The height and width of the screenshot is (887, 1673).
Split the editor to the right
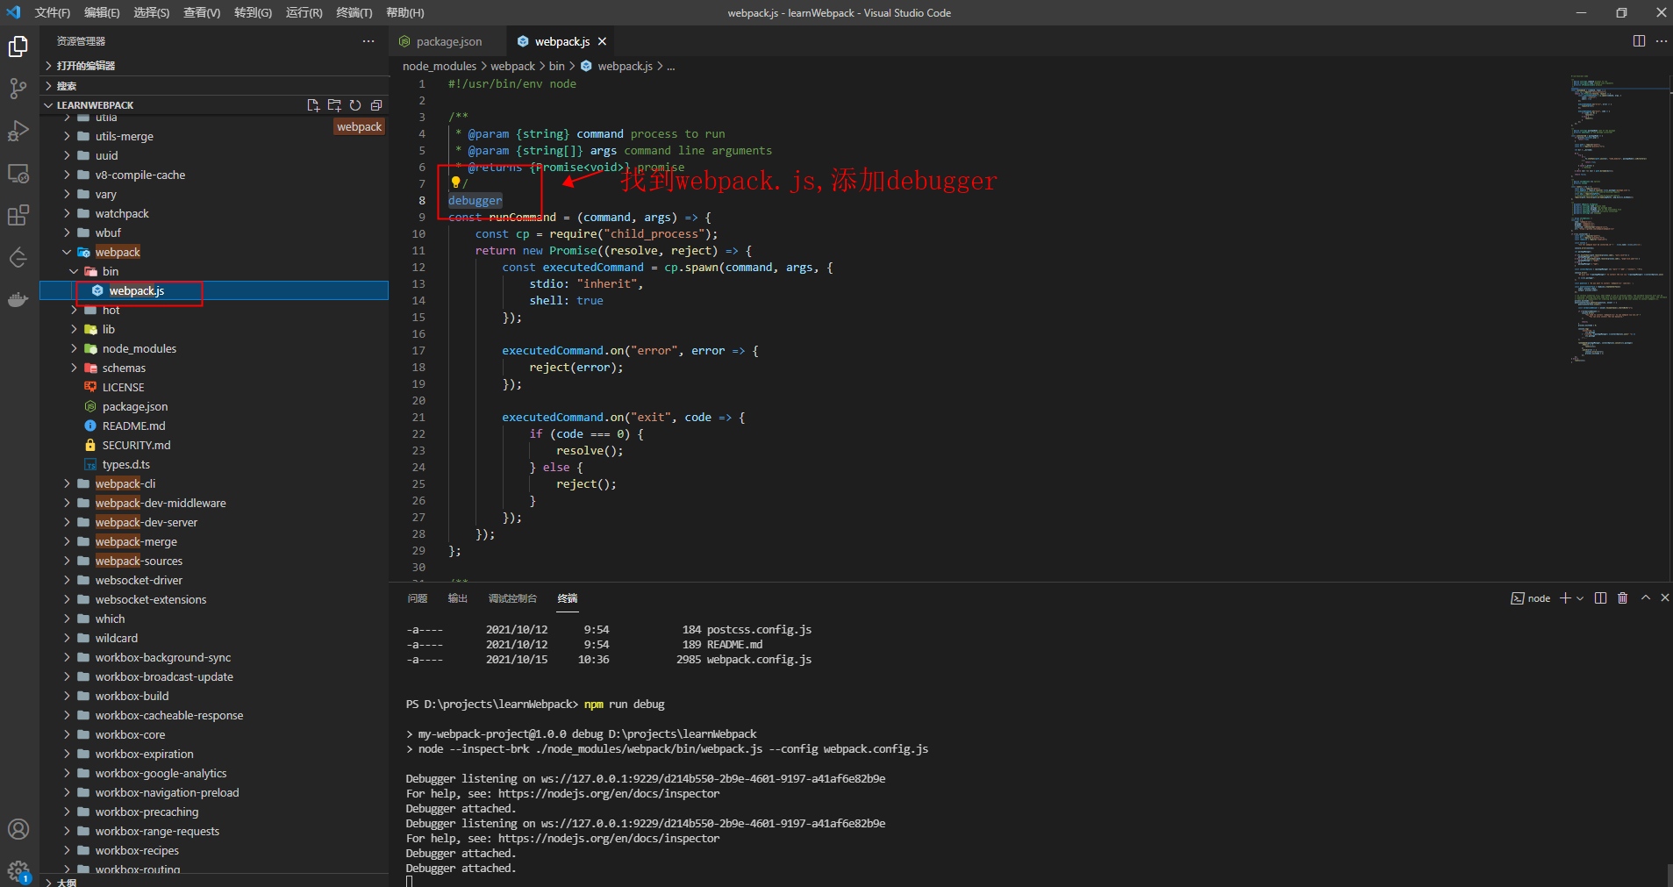click(1639, 41)
